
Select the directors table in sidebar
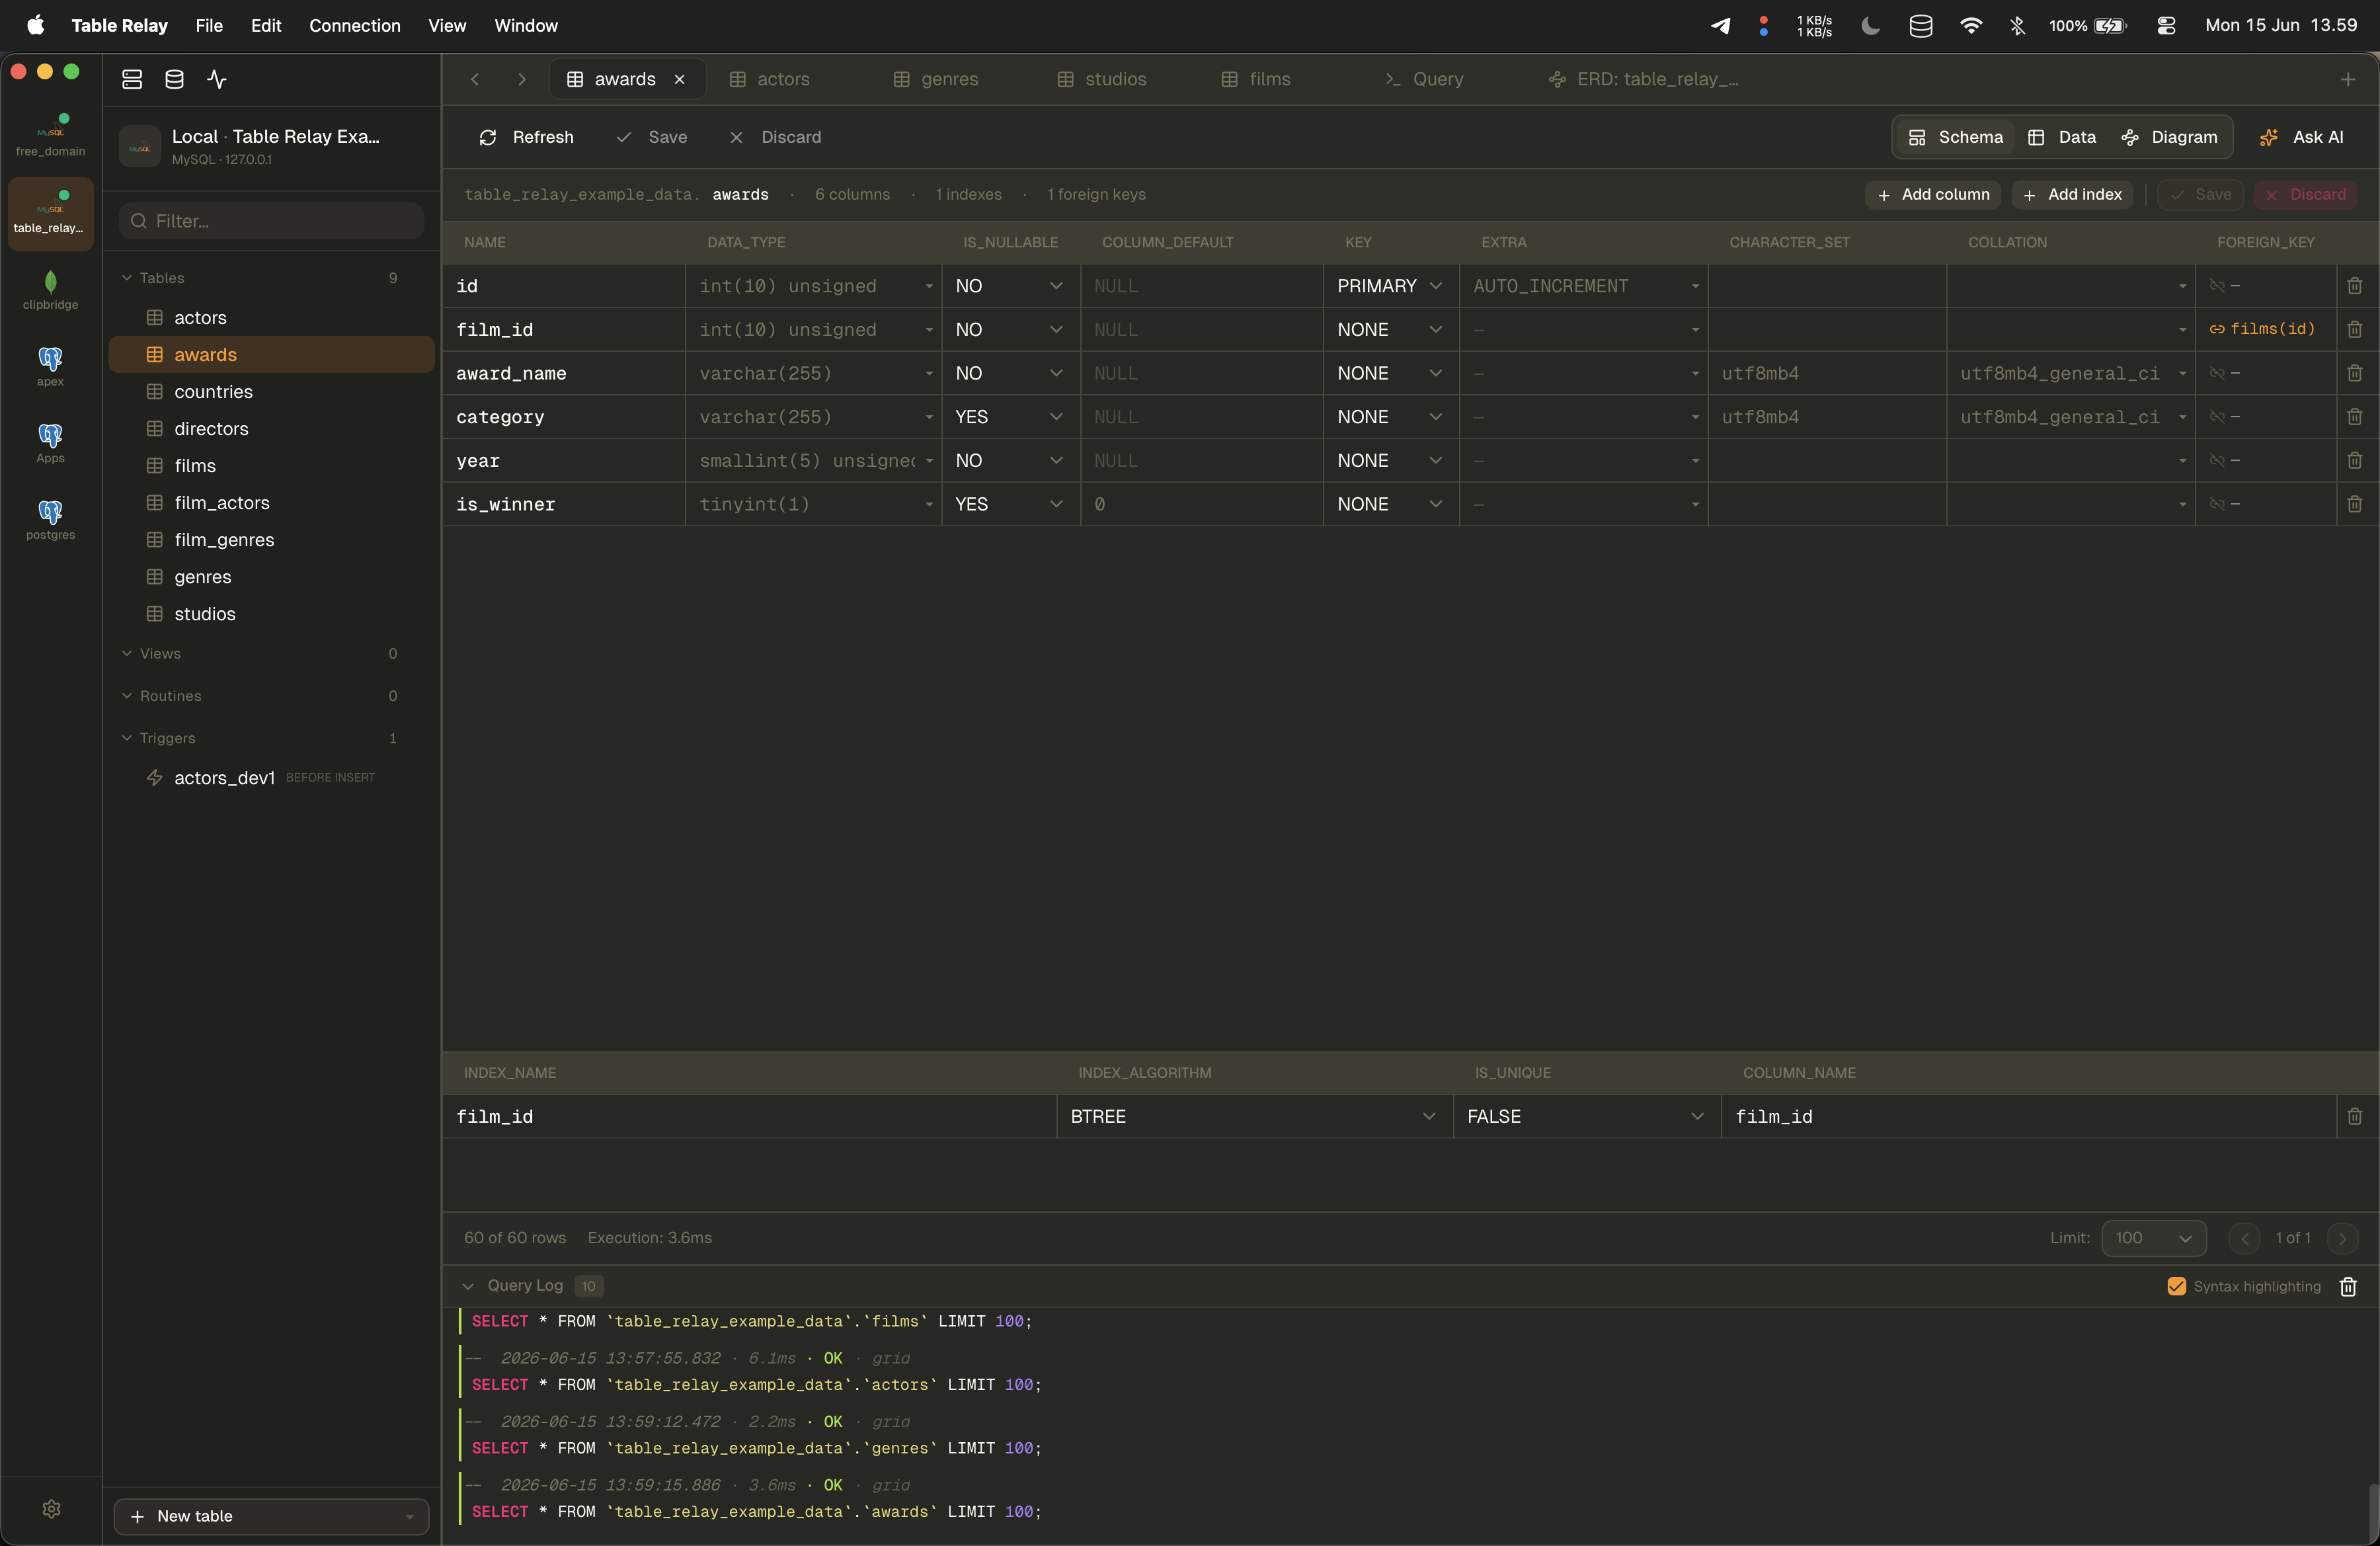click(271, 428)
